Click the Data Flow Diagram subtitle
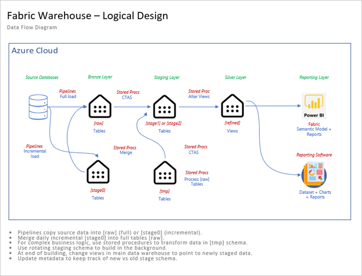The height and width of the screenshot is (276, 362). (32, 27)
